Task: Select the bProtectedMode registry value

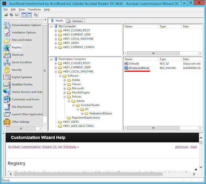Action: (x=139, y=68)
